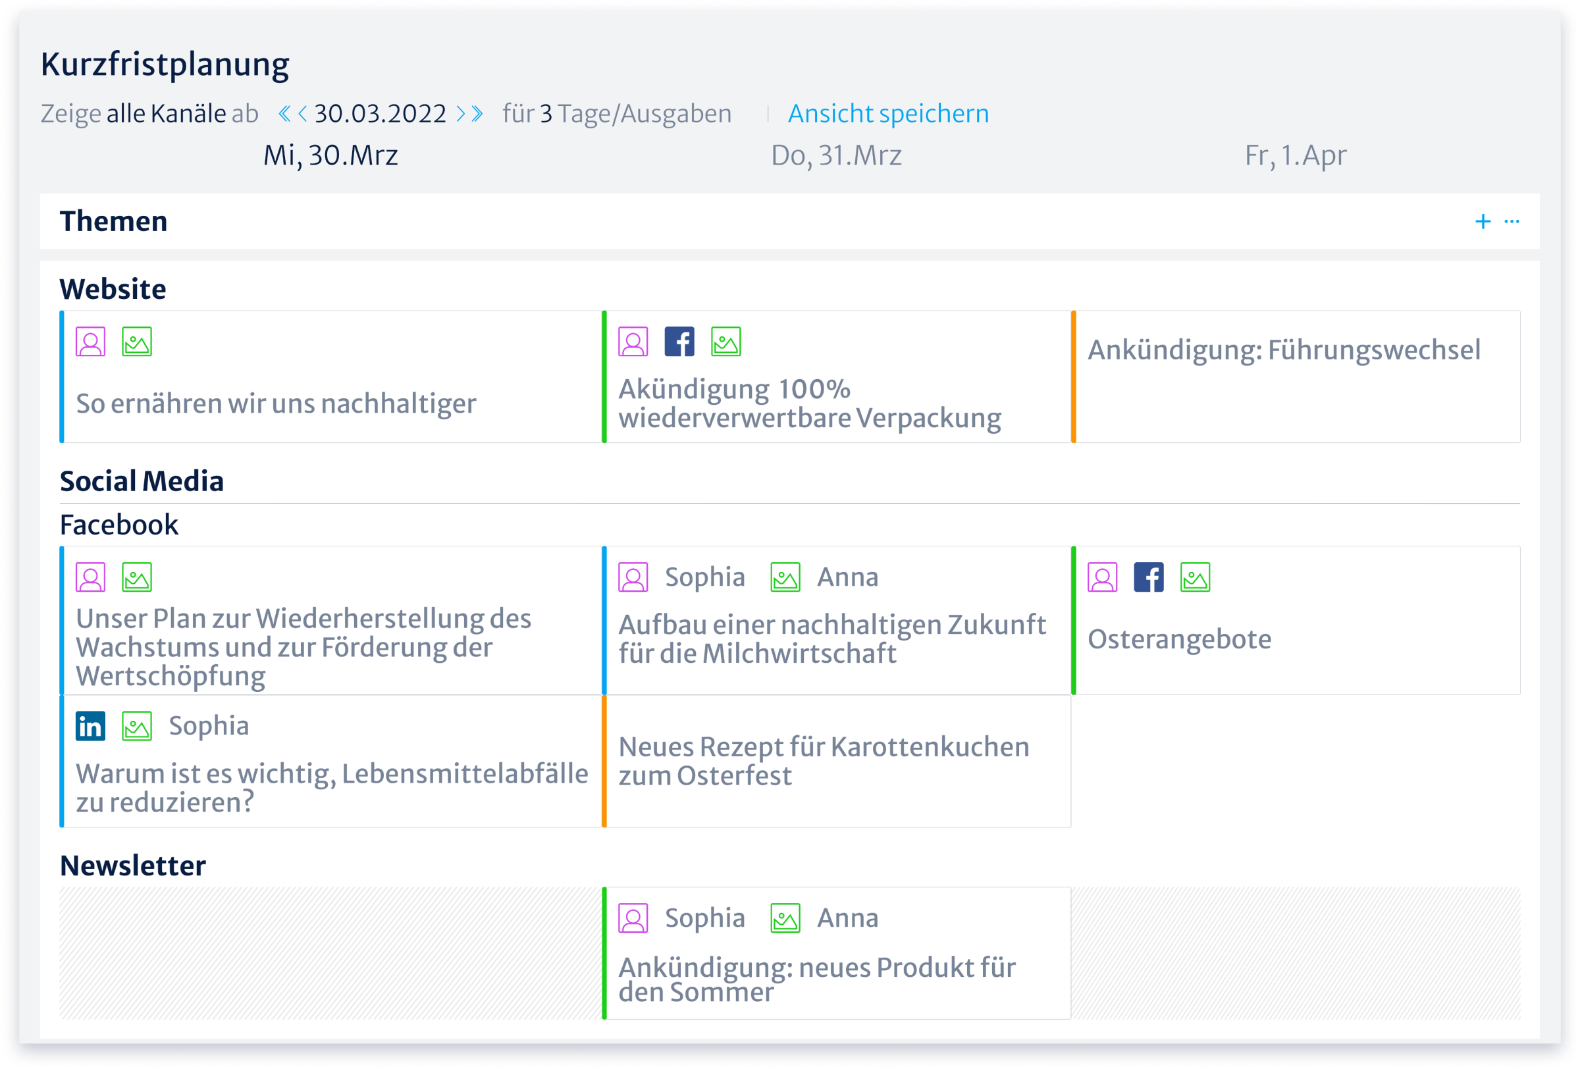Click person icon beside Sophia in Milchwirtschaft card
Screen dimensions: 1580x1069
[633, 578]
